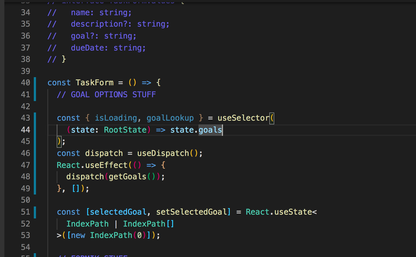Click the setSelectedGoal state setter name

(193, 212)
